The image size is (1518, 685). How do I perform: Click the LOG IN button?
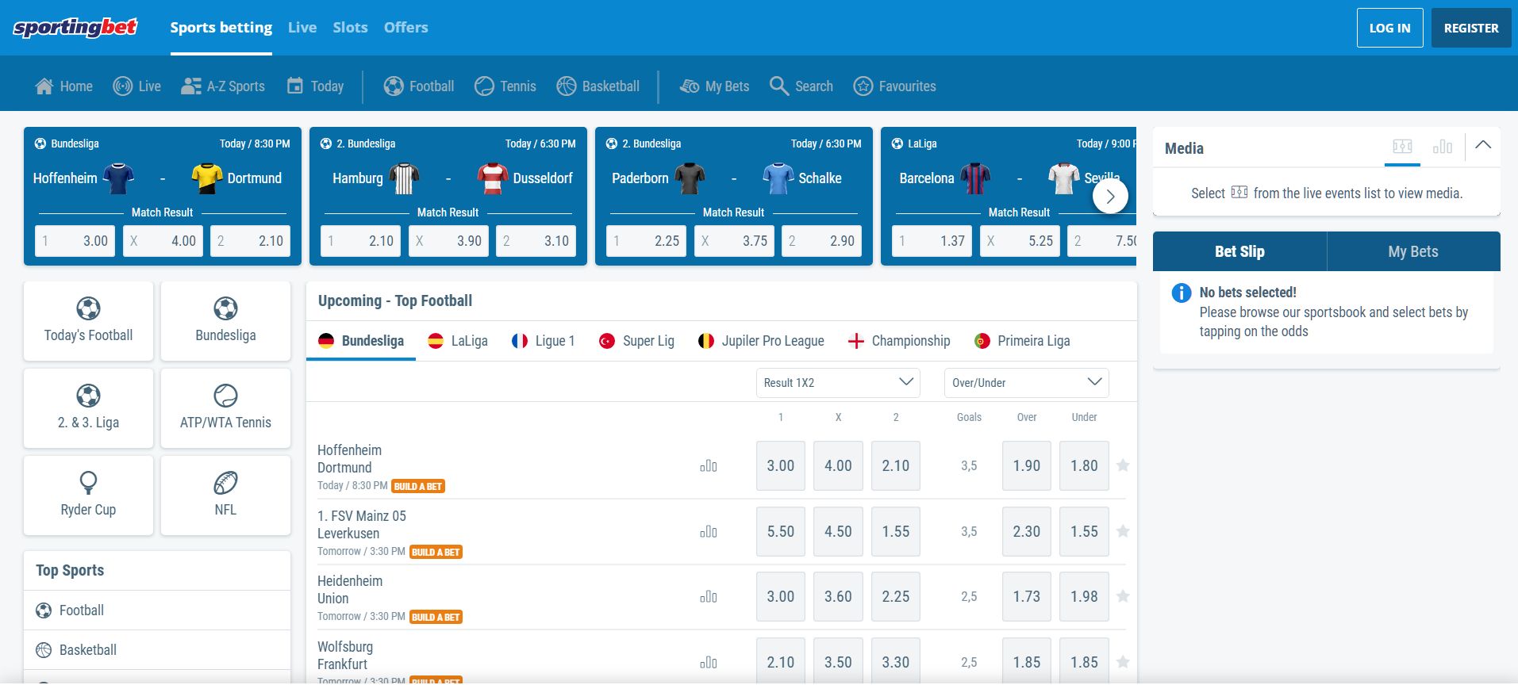(1390, 28)
